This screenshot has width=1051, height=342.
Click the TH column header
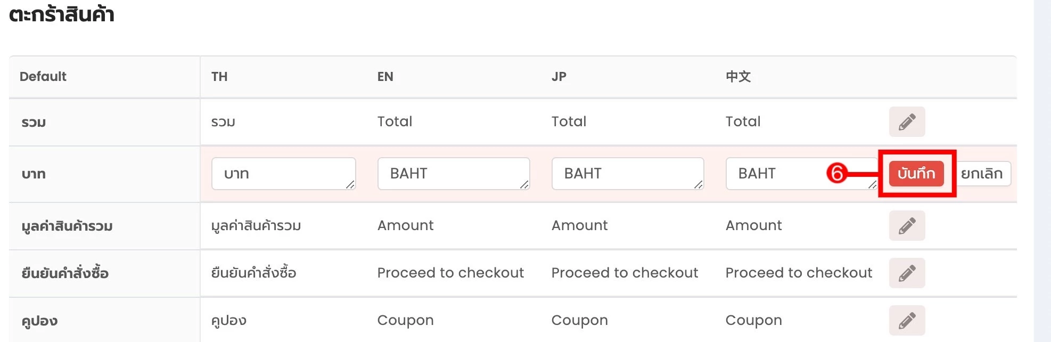(219, 77)
